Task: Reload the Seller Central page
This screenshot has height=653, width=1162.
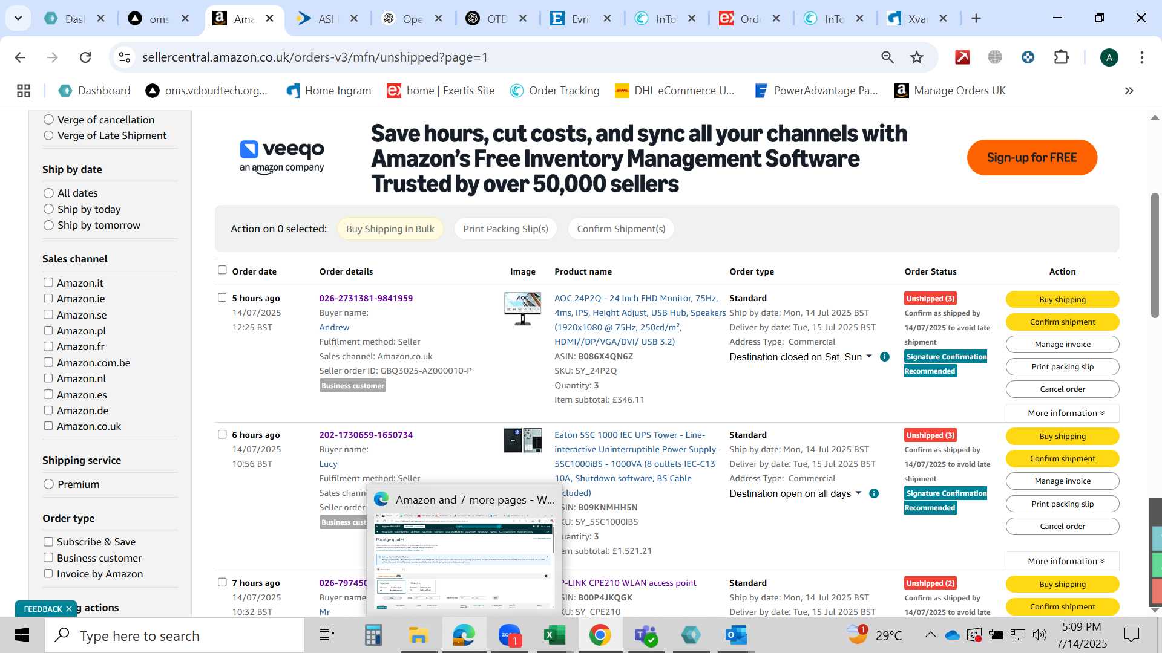Action: [x=85, y=57]
